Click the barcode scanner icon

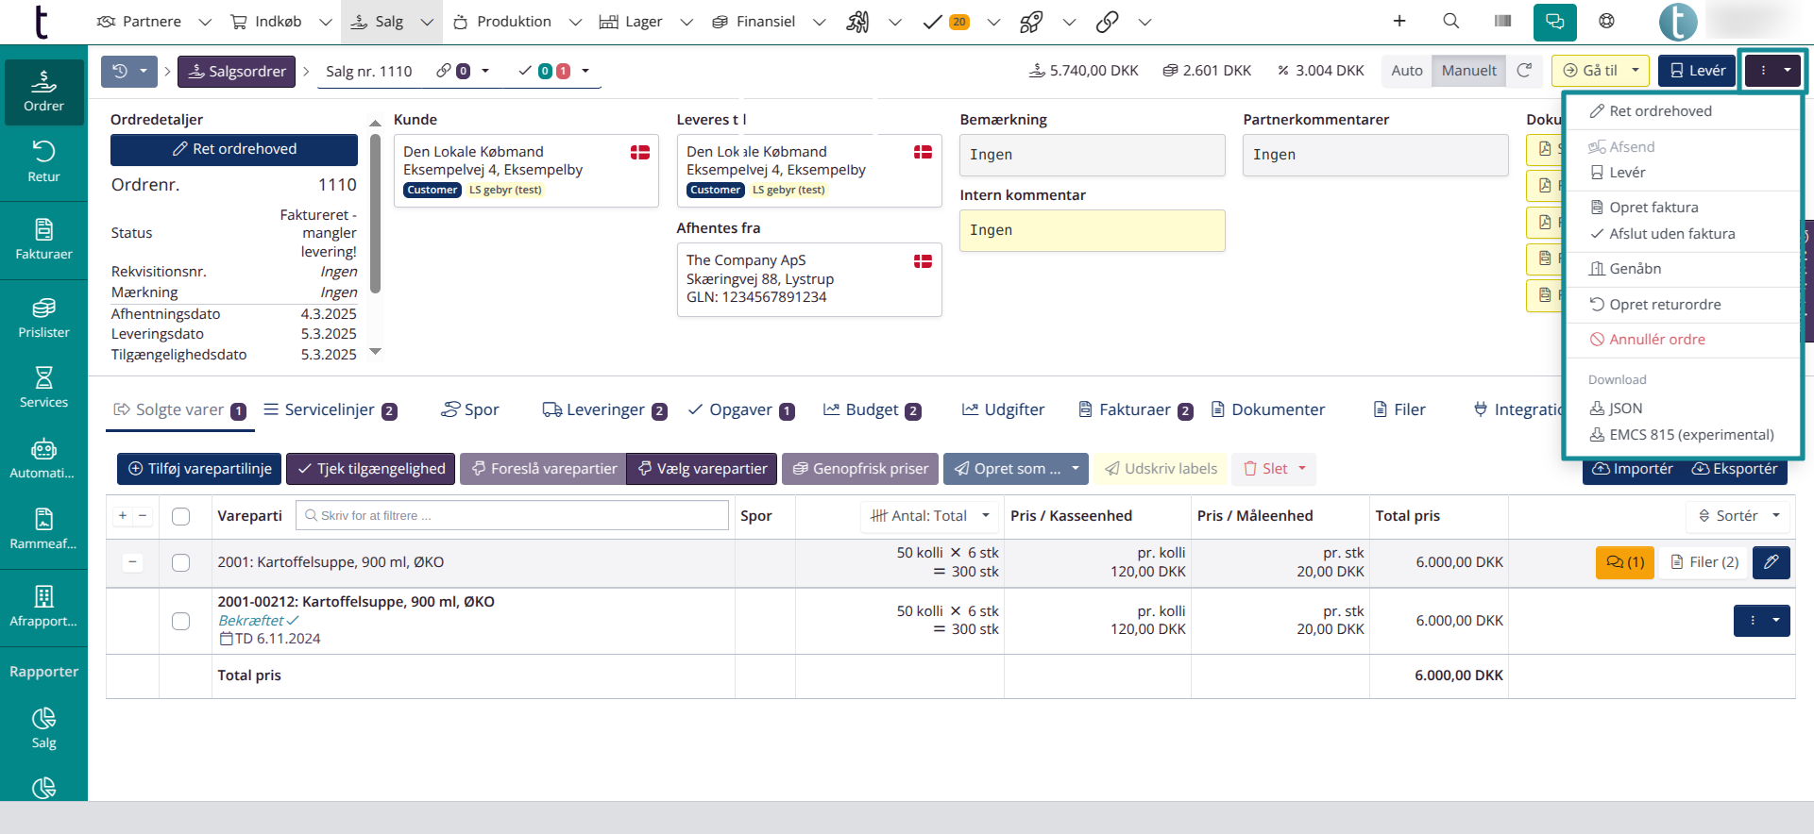[x=1503, y=21]
